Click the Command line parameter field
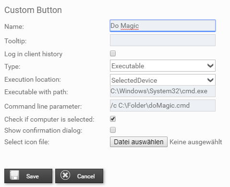The width and height of the screenshot is (230, 187). pos(163,106)
